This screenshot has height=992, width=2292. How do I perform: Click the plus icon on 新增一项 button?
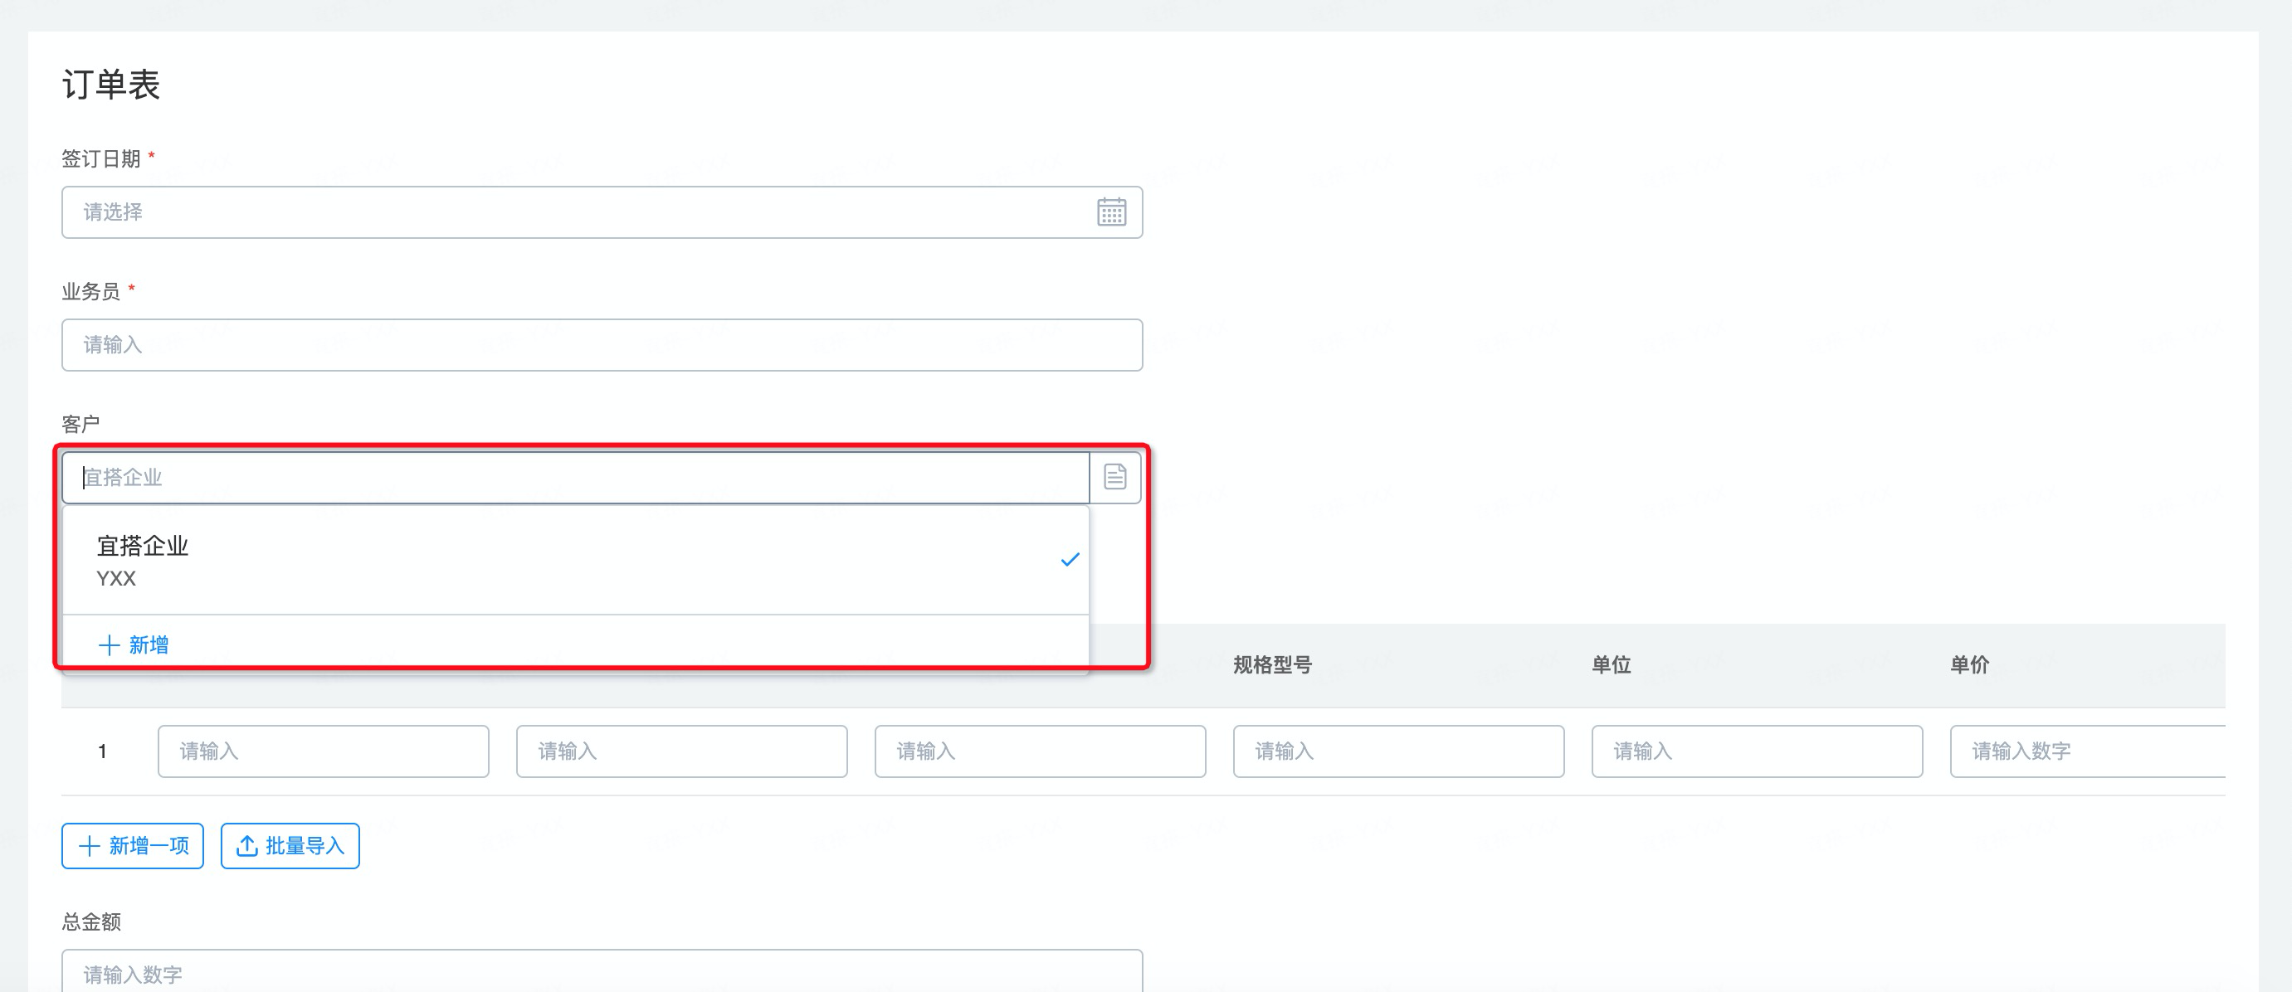click(x=89, y=845)
